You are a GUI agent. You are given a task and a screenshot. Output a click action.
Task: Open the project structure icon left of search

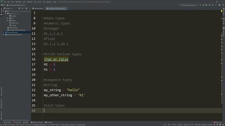[219, 5]
